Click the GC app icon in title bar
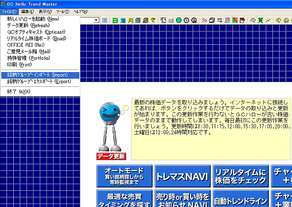Screen dimensions: 292x207 click(x=3, y=4)
